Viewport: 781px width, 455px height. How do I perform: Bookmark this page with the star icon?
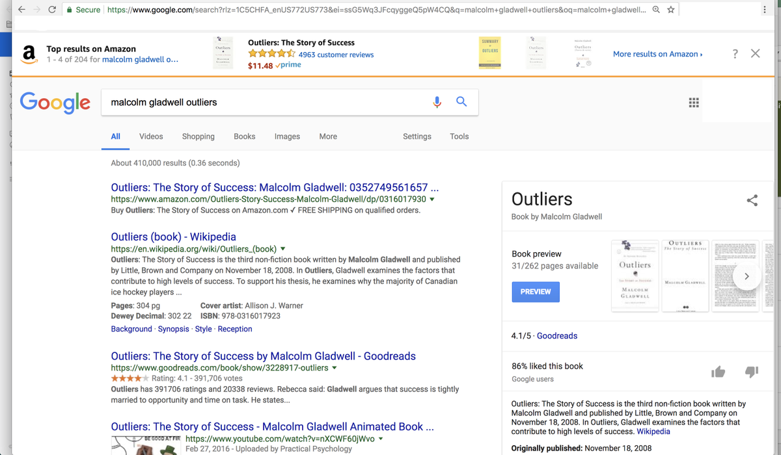[670, 10]
